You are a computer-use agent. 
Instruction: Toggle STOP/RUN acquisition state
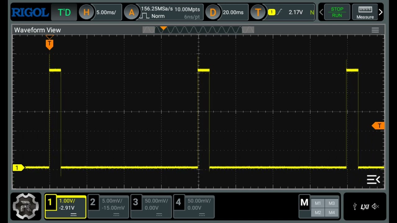click(337, 12)
